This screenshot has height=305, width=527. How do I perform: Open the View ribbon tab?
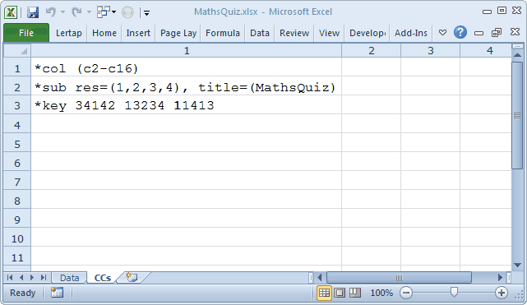click(x=329, y=33)
